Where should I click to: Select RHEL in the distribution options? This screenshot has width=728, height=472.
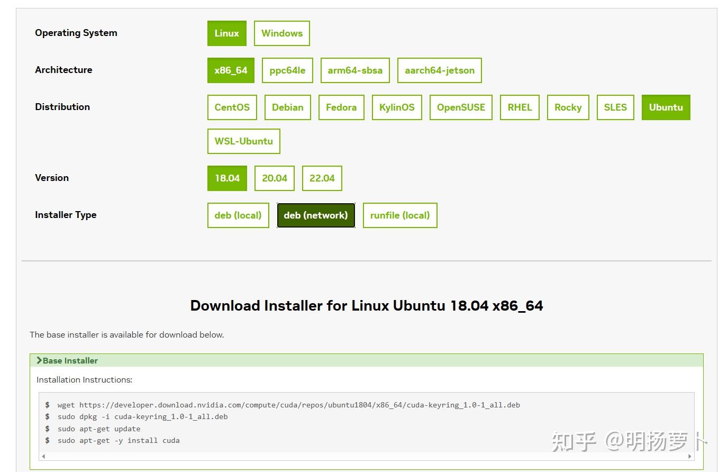(519, 107)
